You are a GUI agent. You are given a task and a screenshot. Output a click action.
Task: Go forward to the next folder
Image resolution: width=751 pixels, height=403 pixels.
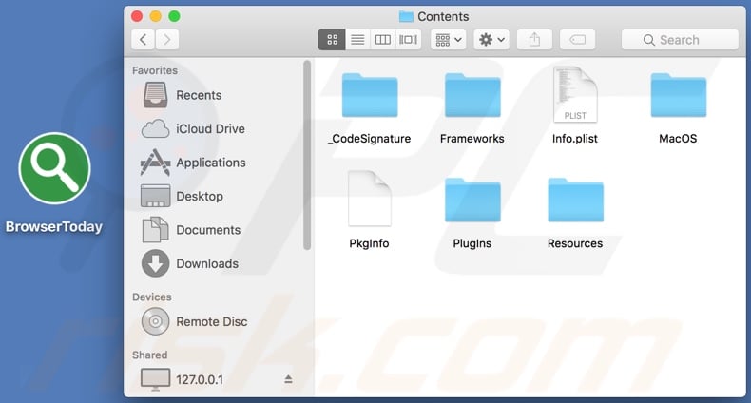coord(166,40)
